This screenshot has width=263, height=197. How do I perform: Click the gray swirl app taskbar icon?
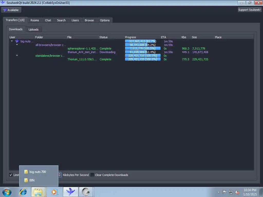click(x=86, y=192)
